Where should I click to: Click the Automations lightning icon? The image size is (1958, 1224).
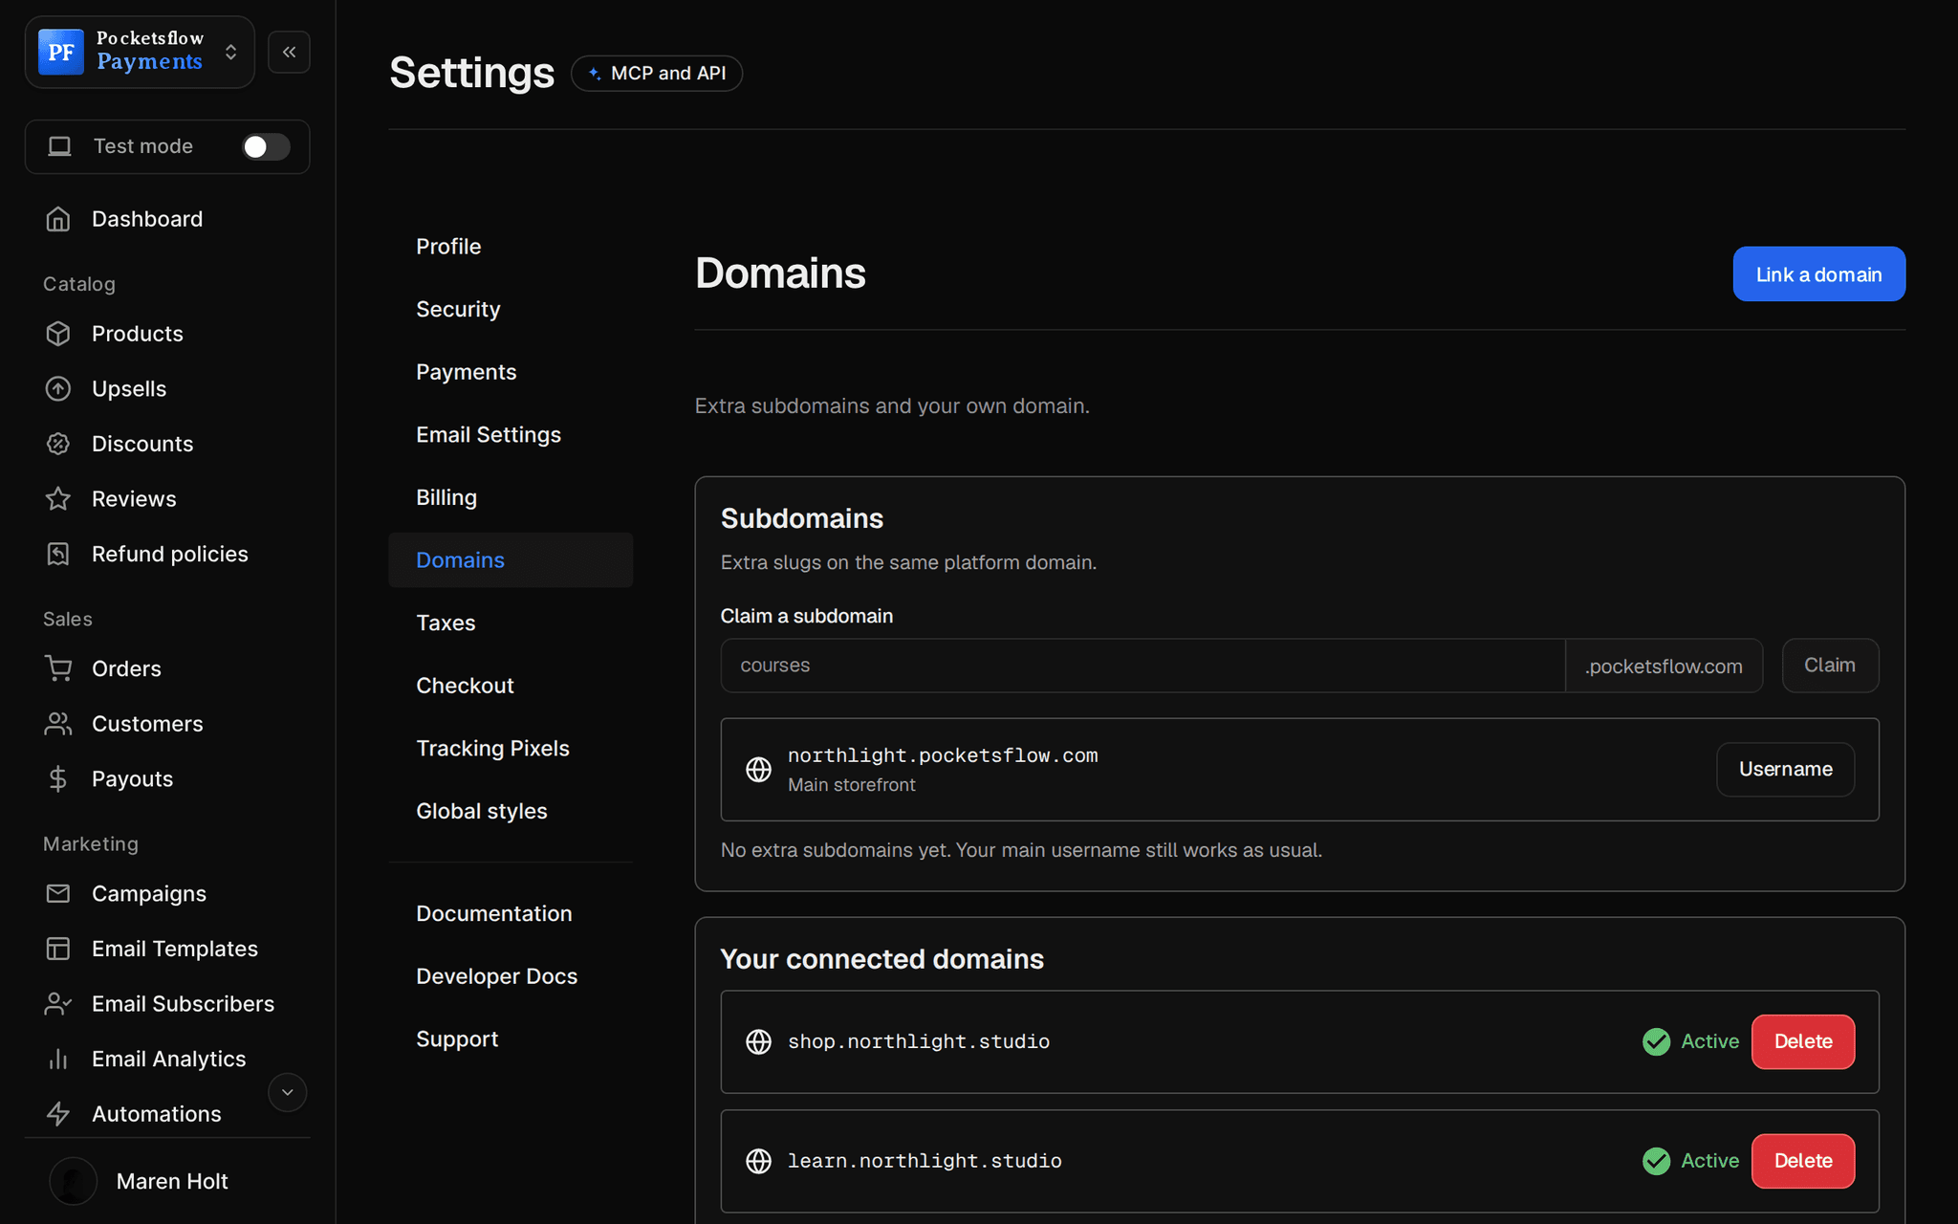[x=58, y=1114]
